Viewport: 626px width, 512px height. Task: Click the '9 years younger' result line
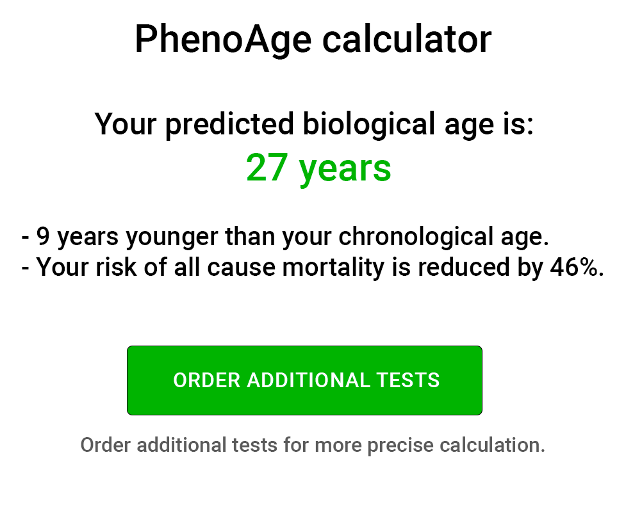285,236
